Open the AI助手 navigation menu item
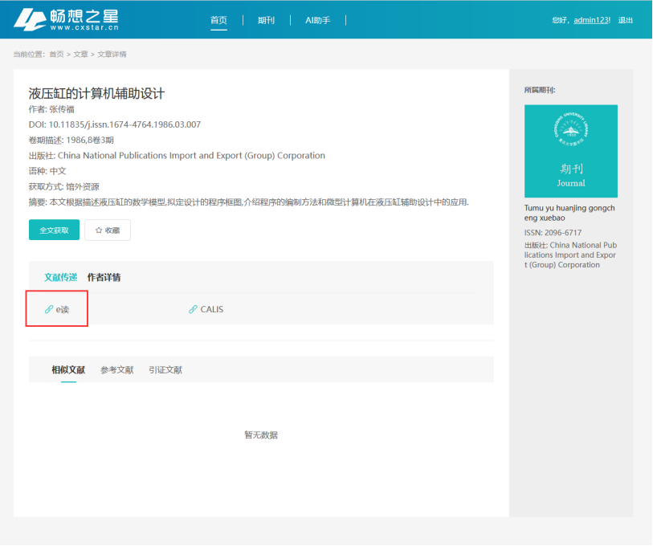 pyautogui.click(x=317, y=20)
